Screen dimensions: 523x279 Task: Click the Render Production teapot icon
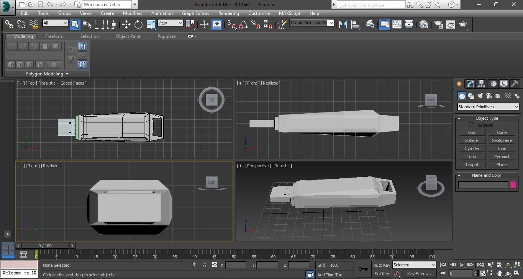click(x=463, y=24)
